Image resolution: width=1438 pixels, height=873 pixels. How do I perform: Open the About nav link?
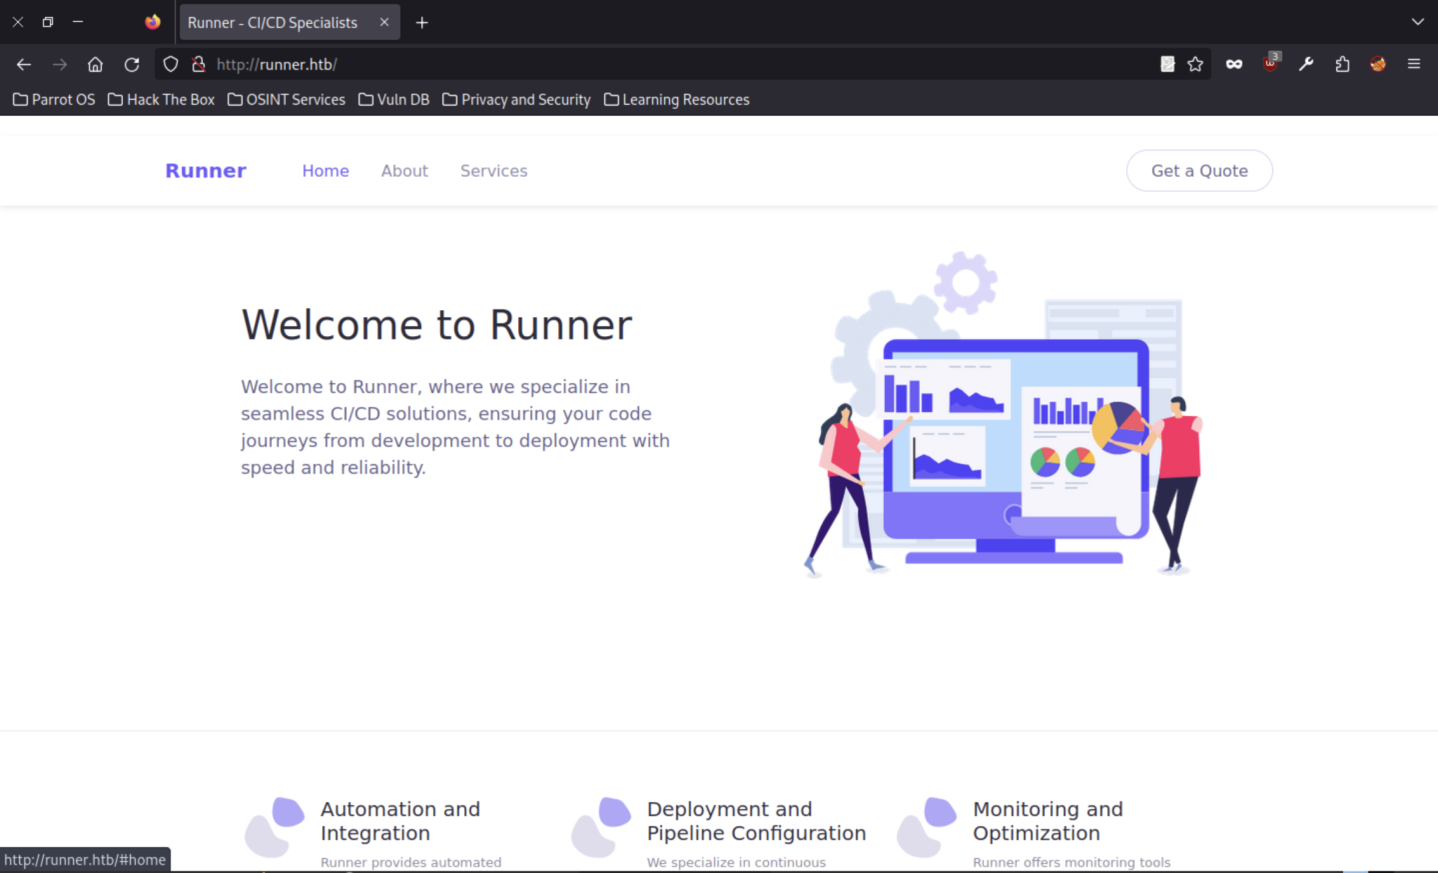pos(404,171)
